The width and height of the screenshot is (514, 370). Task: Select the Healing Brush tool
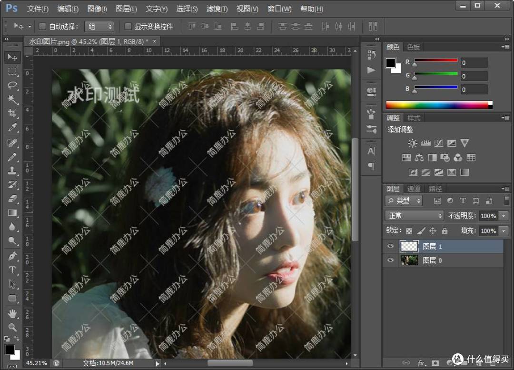[x=12, y=143]
